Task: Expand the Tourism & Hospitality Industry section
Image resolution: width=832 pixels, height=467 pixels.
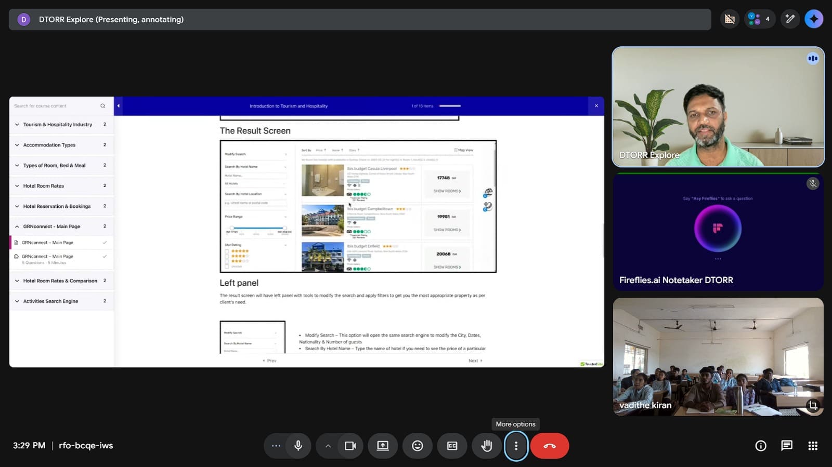Action: tap(57, 125)
